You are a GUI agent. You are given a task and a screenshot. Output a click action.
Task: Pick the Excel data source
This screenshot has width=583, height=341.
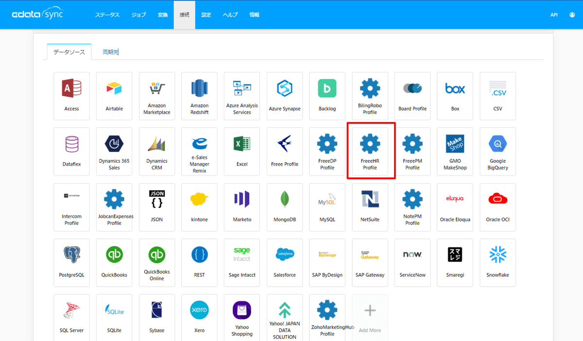click(242, 152)
